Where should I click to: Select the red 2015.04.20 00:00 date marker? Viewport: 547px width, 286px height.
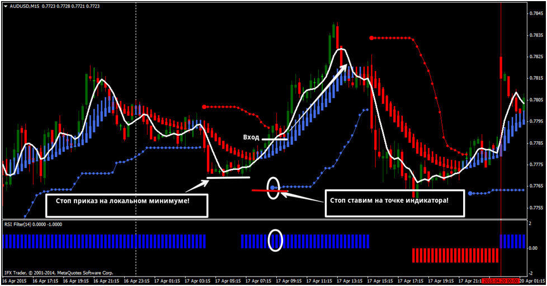coord(501,280)
